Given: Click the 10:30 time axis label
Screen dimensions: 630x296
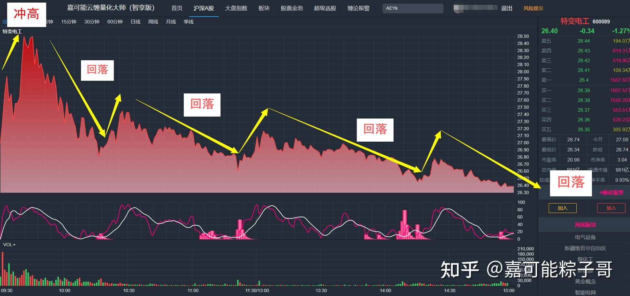Looking at the screenshot, I should coord(129,290).
